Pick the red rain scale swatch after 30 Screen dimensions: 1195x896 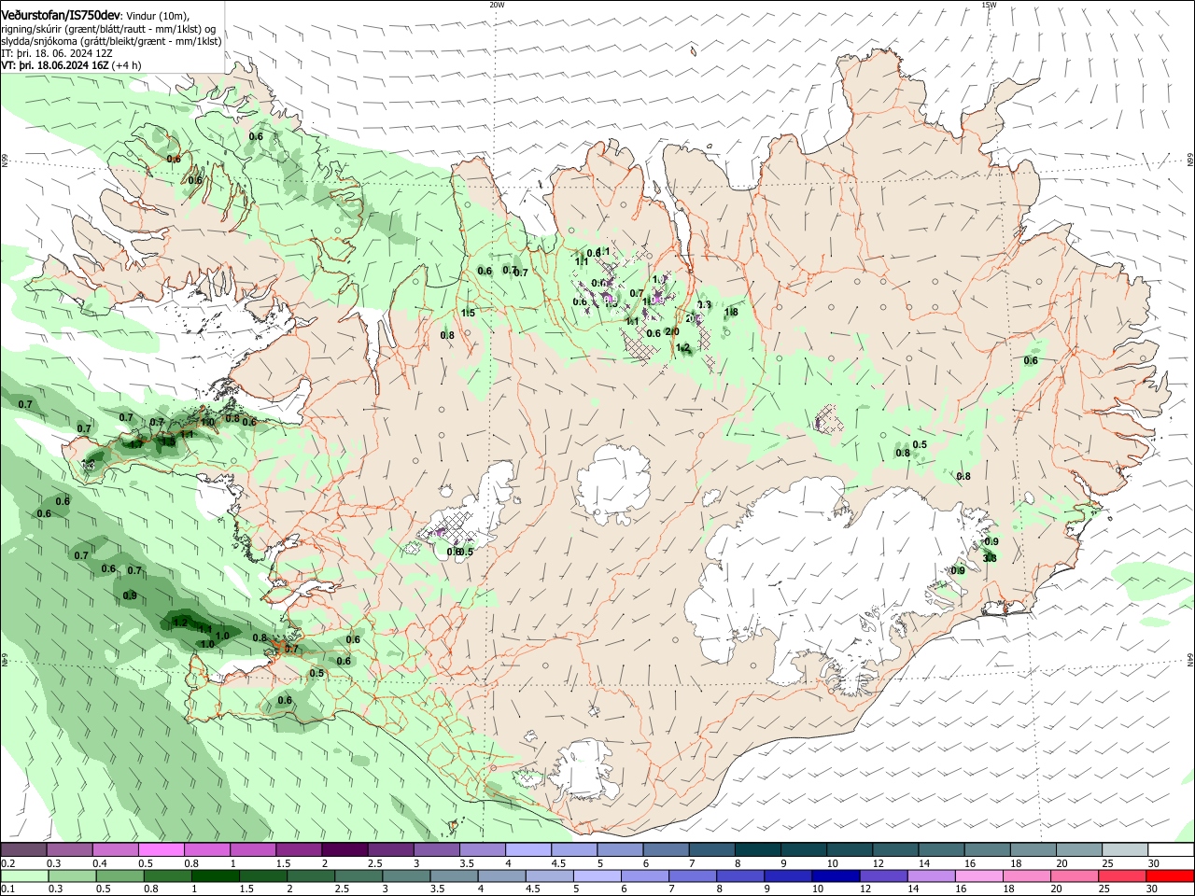click(x=1170, y=875)
